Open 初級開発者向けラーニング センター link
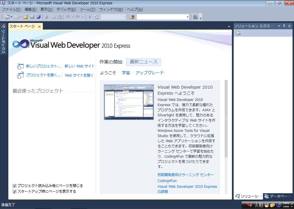 186,175
